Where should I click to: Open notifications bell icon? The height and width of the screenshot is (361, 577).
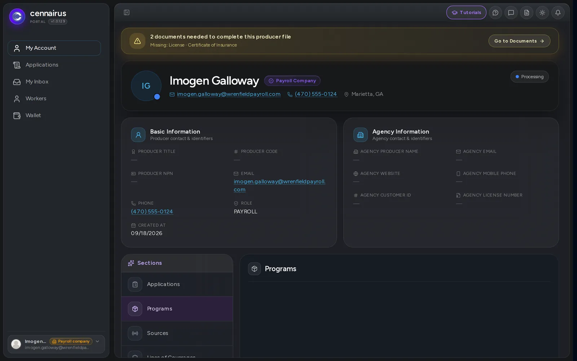558,13
